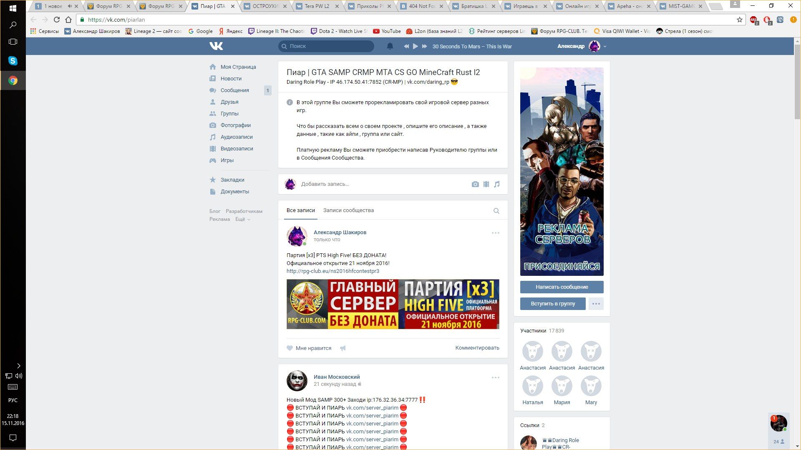Open group actions three-dots button
This screenshot has width=801, height=450.
click(596, 304)
